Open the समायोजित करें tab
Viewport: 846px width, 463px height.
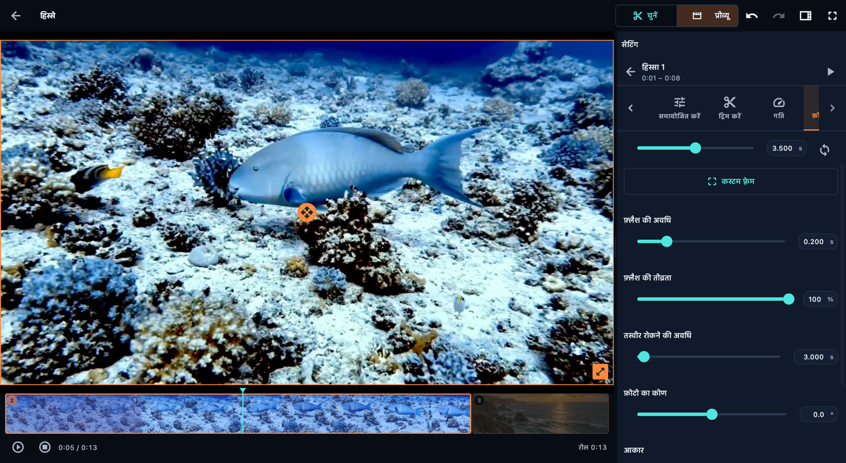click(679, 108)
